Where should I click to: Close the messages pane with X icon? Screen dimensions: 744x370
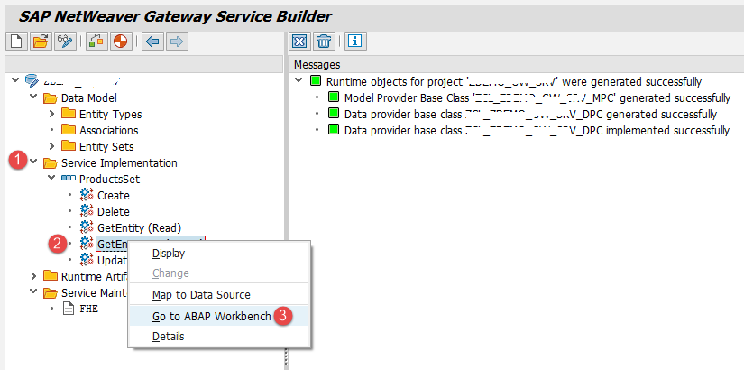coord(299,42)
